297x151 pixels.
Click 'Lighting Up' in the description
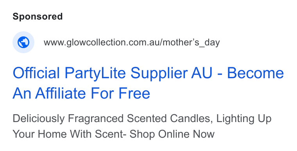[244, 119]
